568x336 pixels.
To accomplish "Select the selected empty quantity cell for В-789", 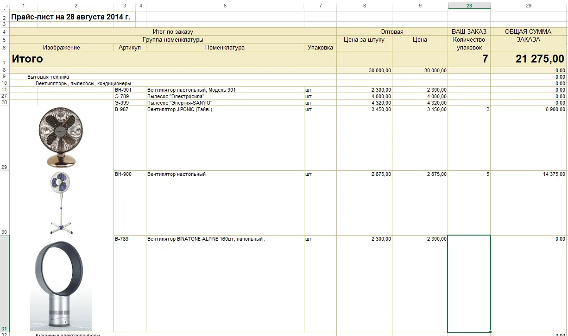I will [x=469, y=284].
